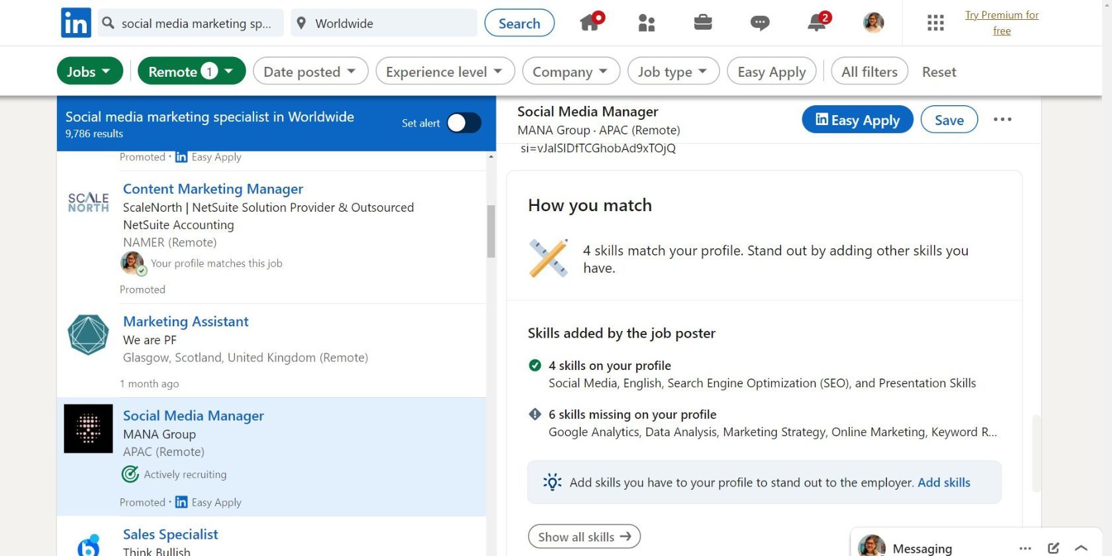Open the Jobs briefcase icon
The width and height of the screenshot is (1112, 556).
702,23
